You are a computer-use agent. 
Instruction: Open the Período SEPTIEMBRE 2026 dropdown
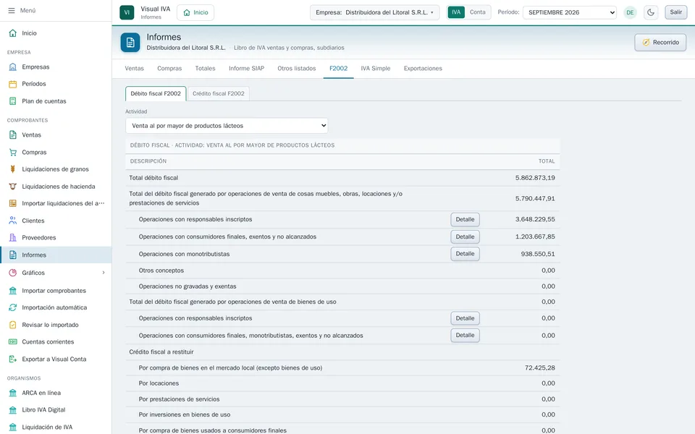coord(570,12)
